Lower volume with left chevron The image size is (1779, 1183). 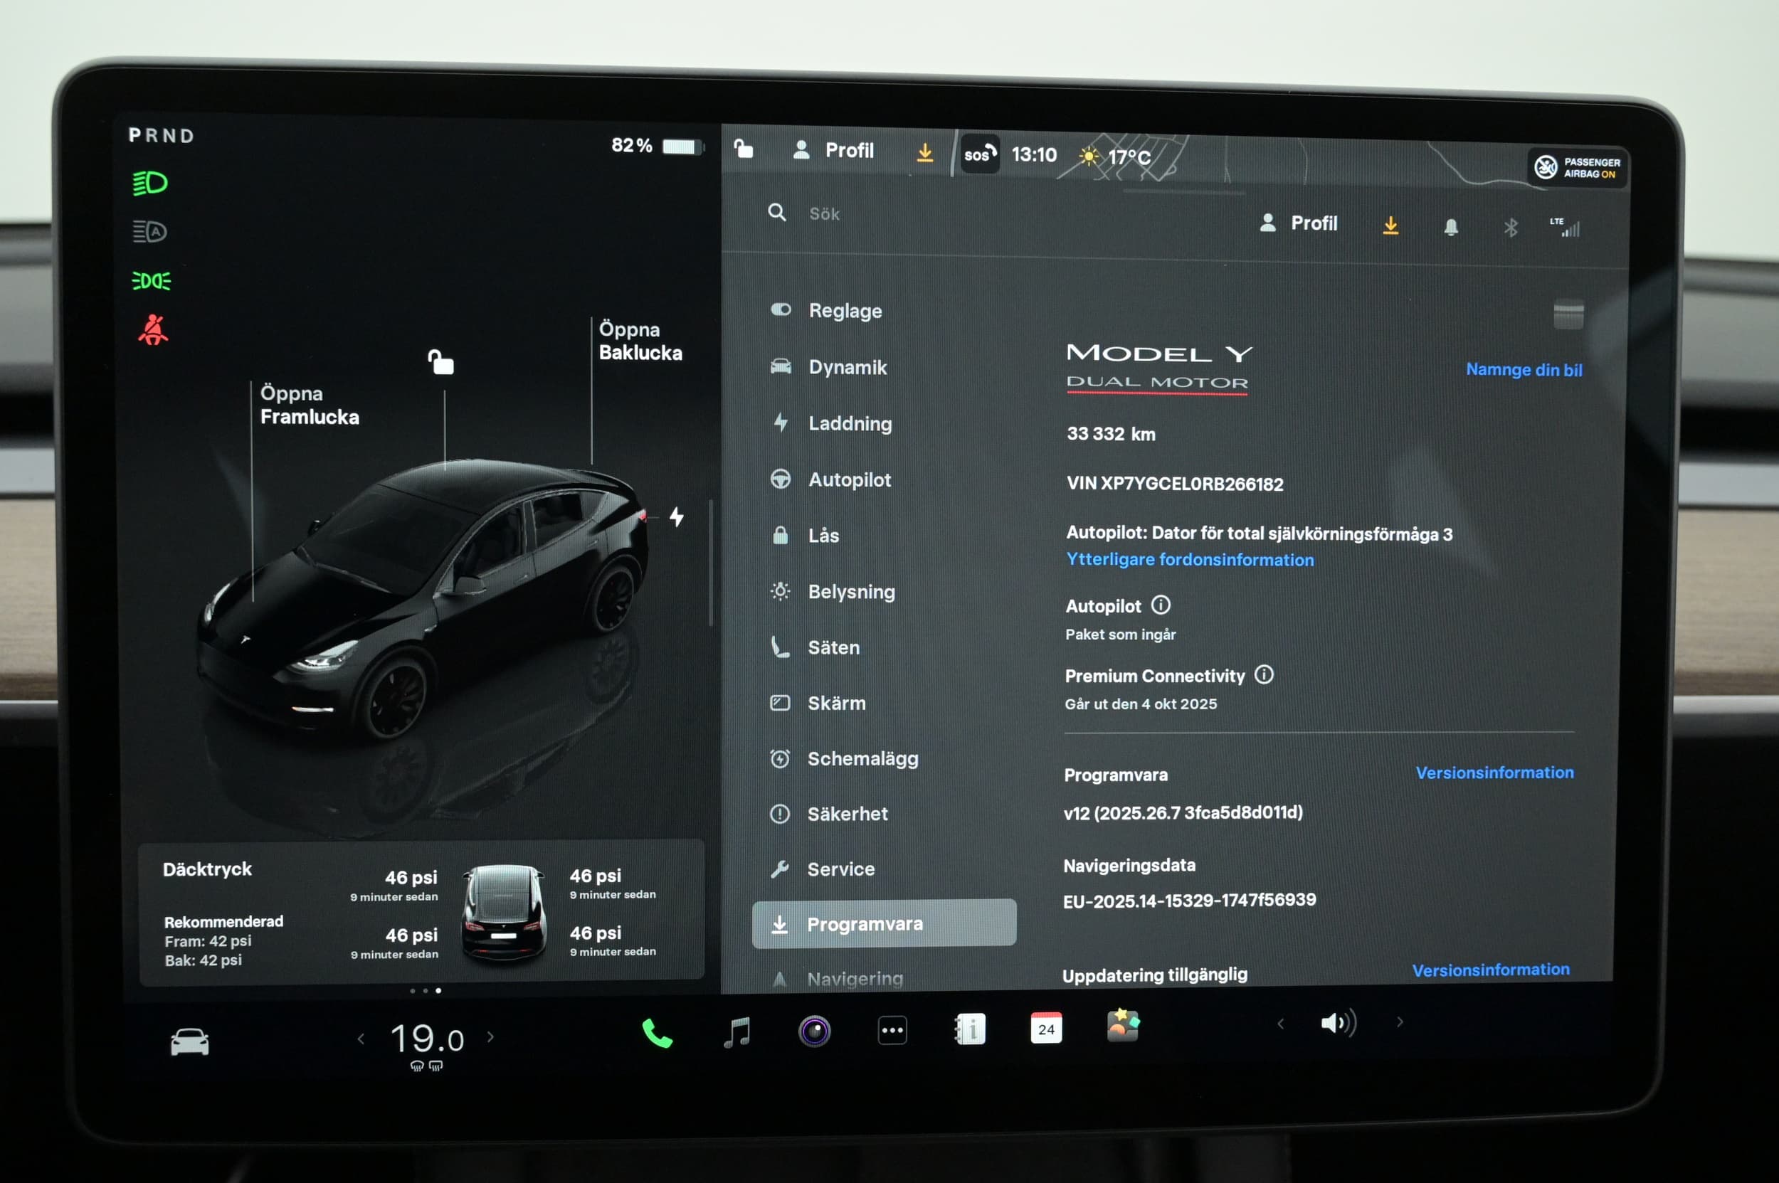(1280, 1024)
